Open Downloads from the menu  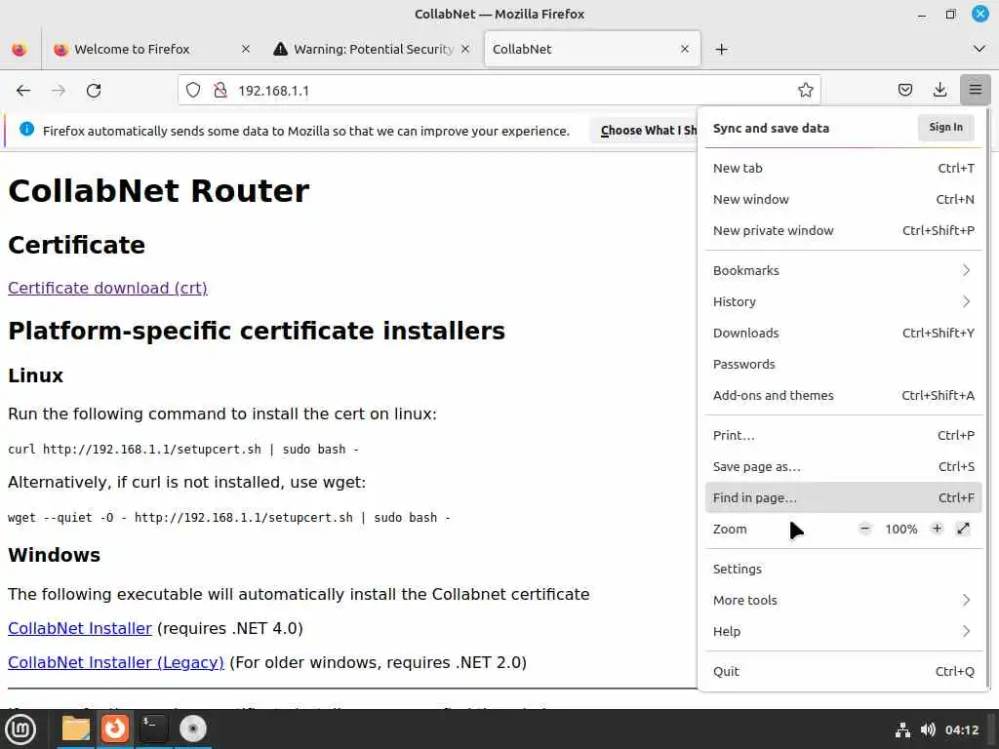point(844,333)
